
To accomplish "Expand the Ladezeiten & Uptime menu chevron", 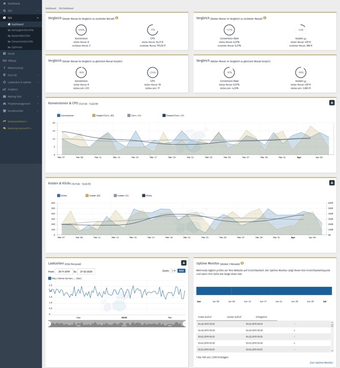I will click(x=38, y=82).
